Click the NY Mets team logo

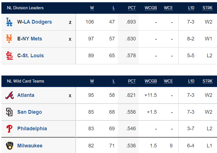pos(9,39)
